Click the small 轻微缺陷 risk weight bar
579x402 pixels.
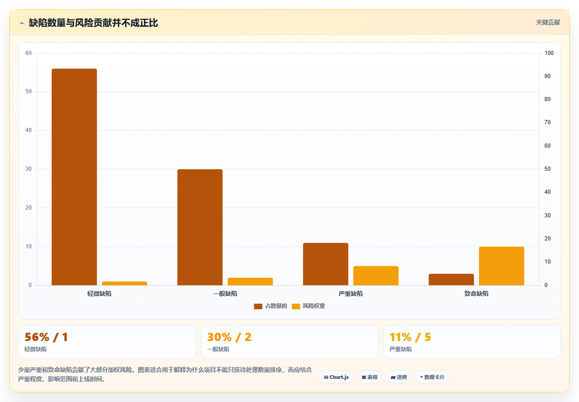(125, 283)
